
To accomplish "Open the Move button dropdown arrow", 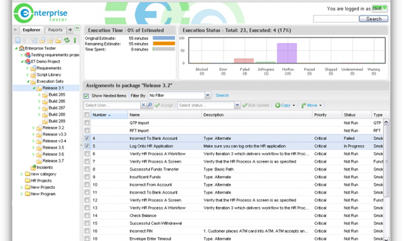I will point(320,105).
